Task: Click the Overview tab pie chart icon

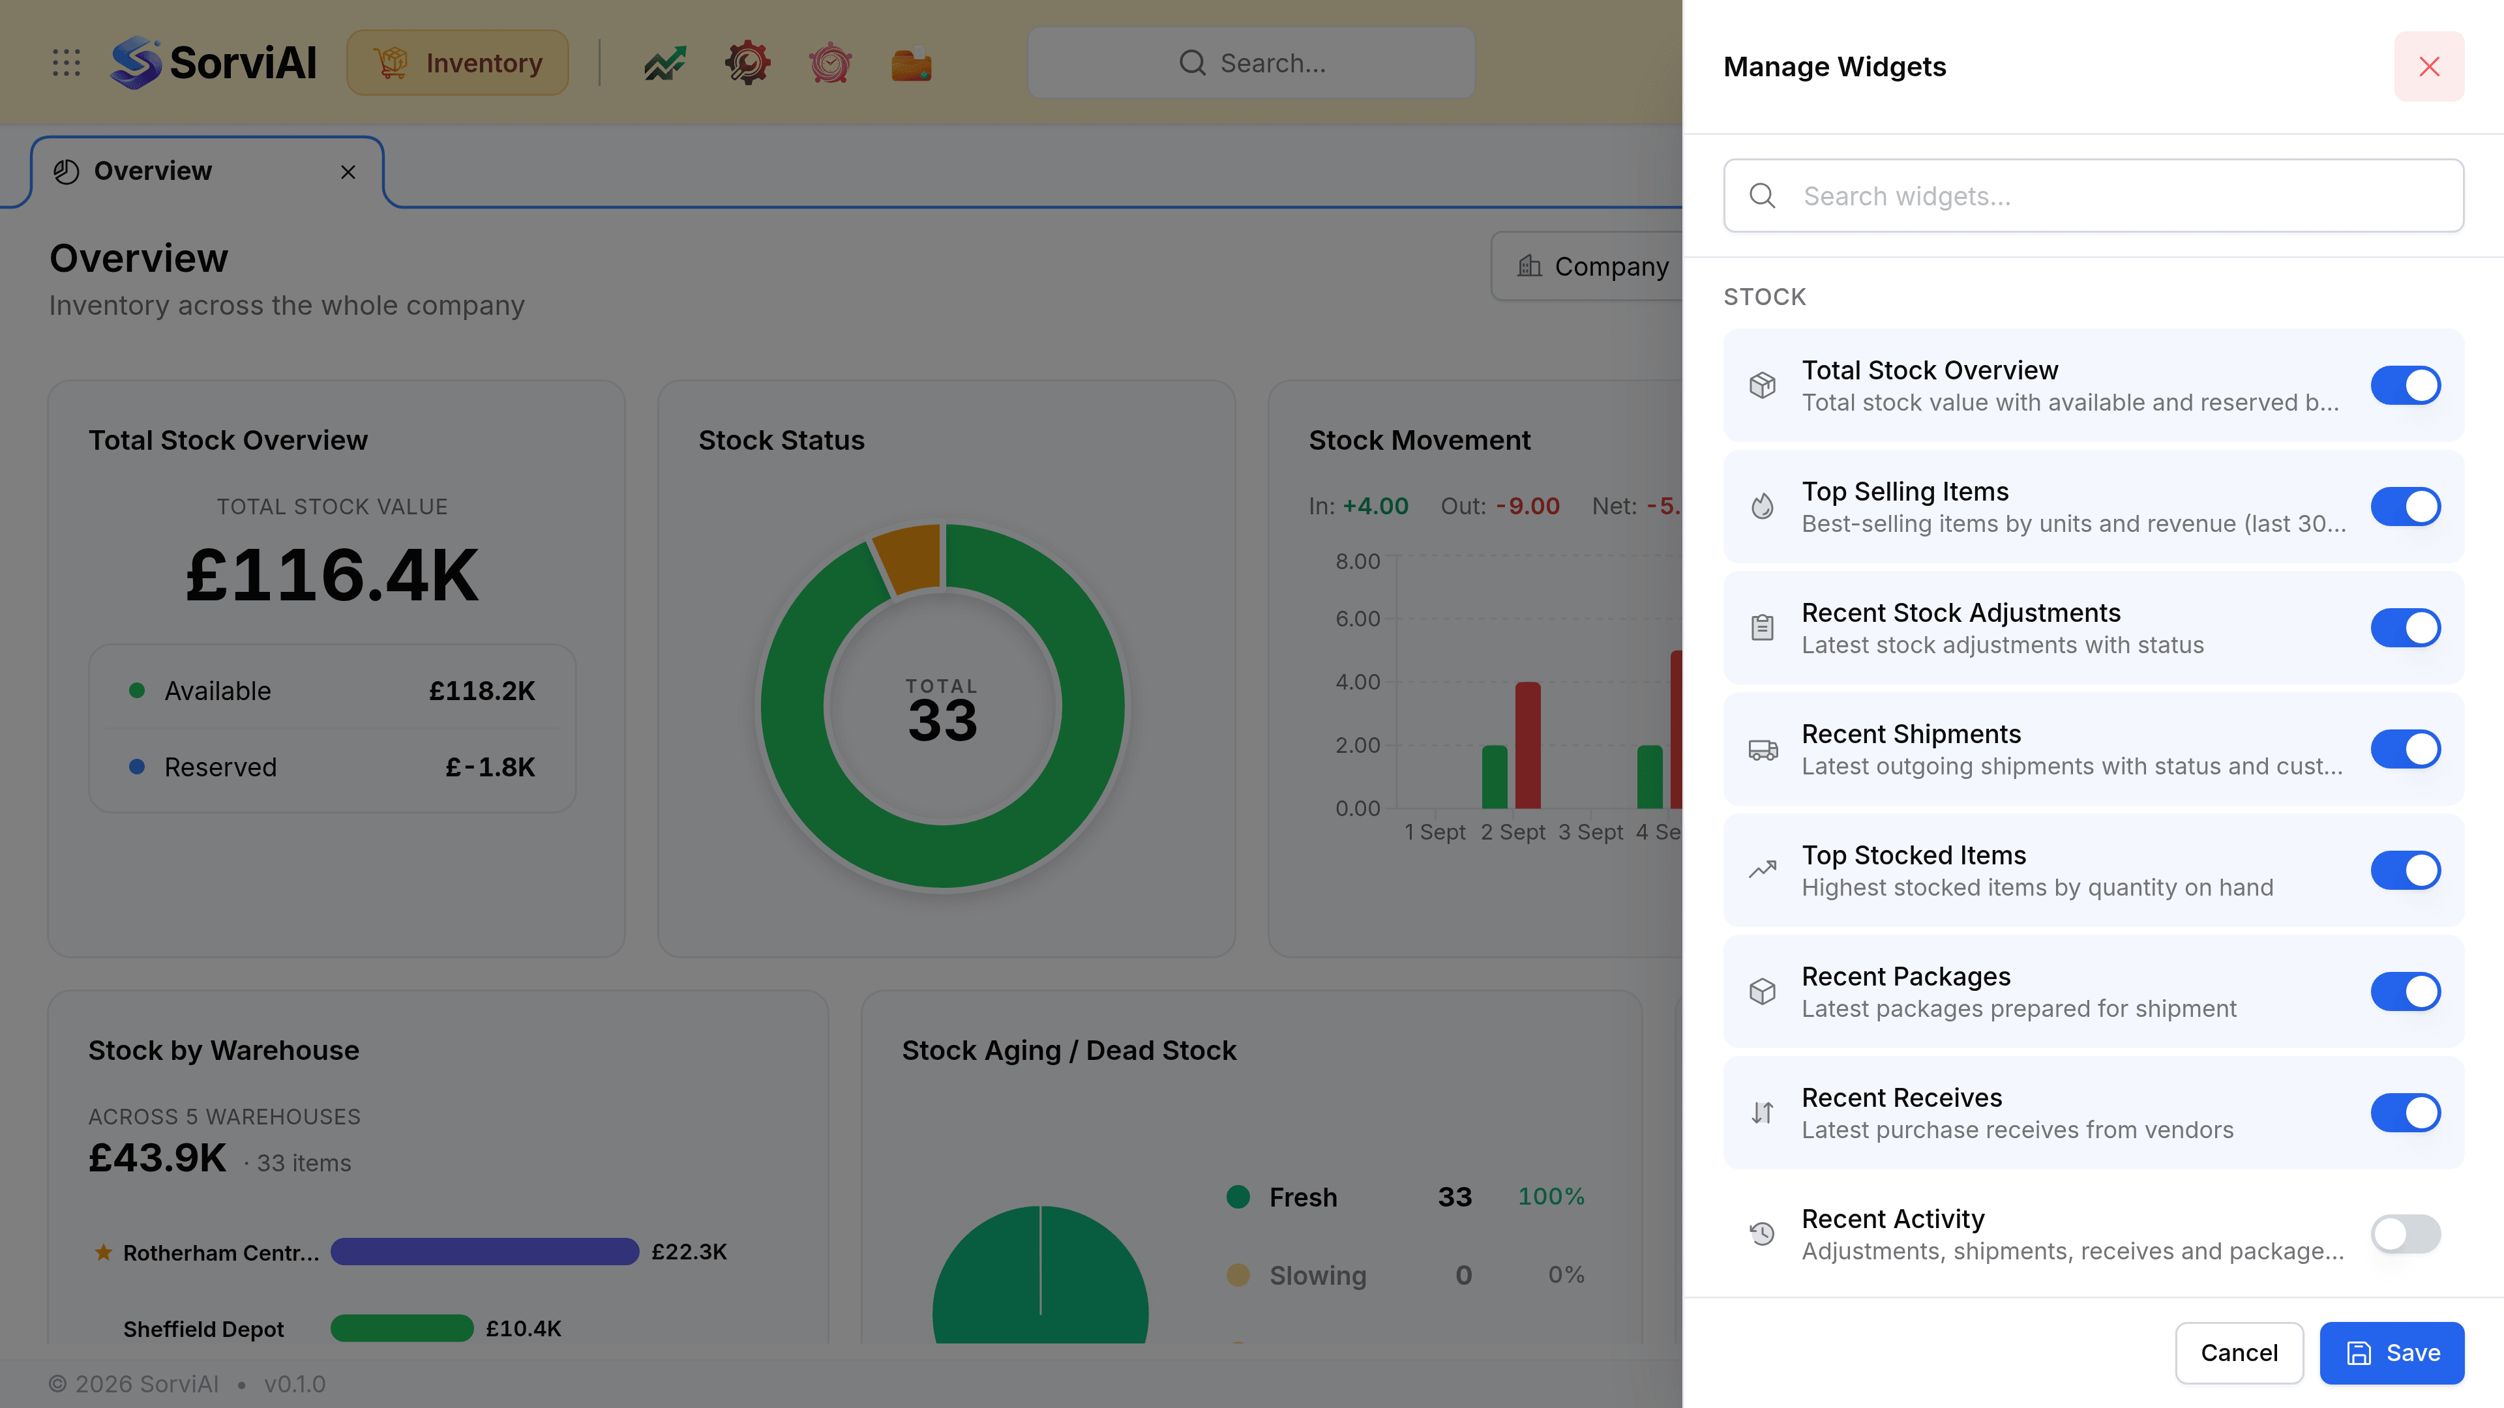Action: tap(66, 172)
